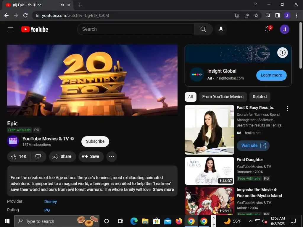
Task: Expand description with Show more
Action: tap(163, 189)
